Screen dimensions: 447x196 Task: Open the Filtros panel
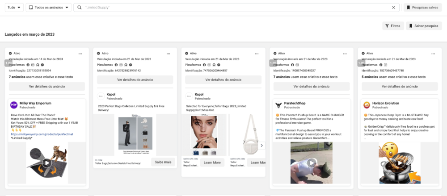(393, 26)
